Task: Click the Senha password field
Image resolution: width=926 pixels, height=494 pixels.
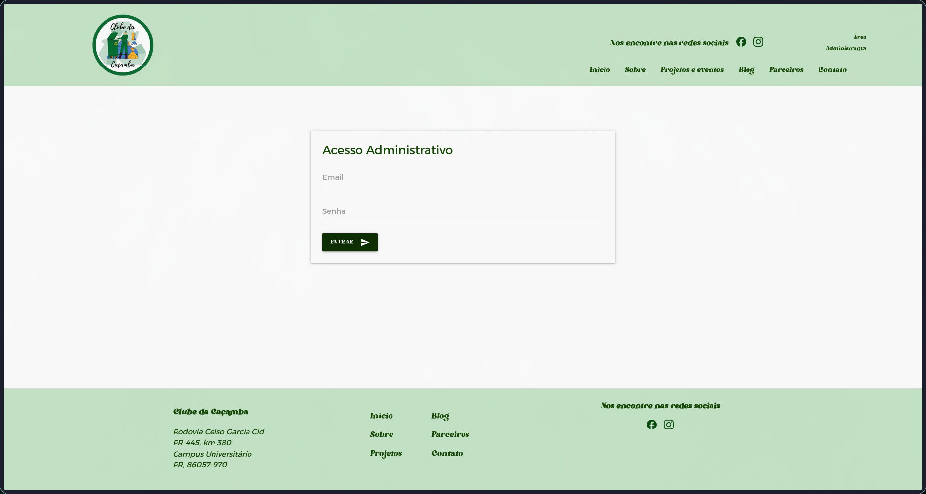Action: point(463,211)
